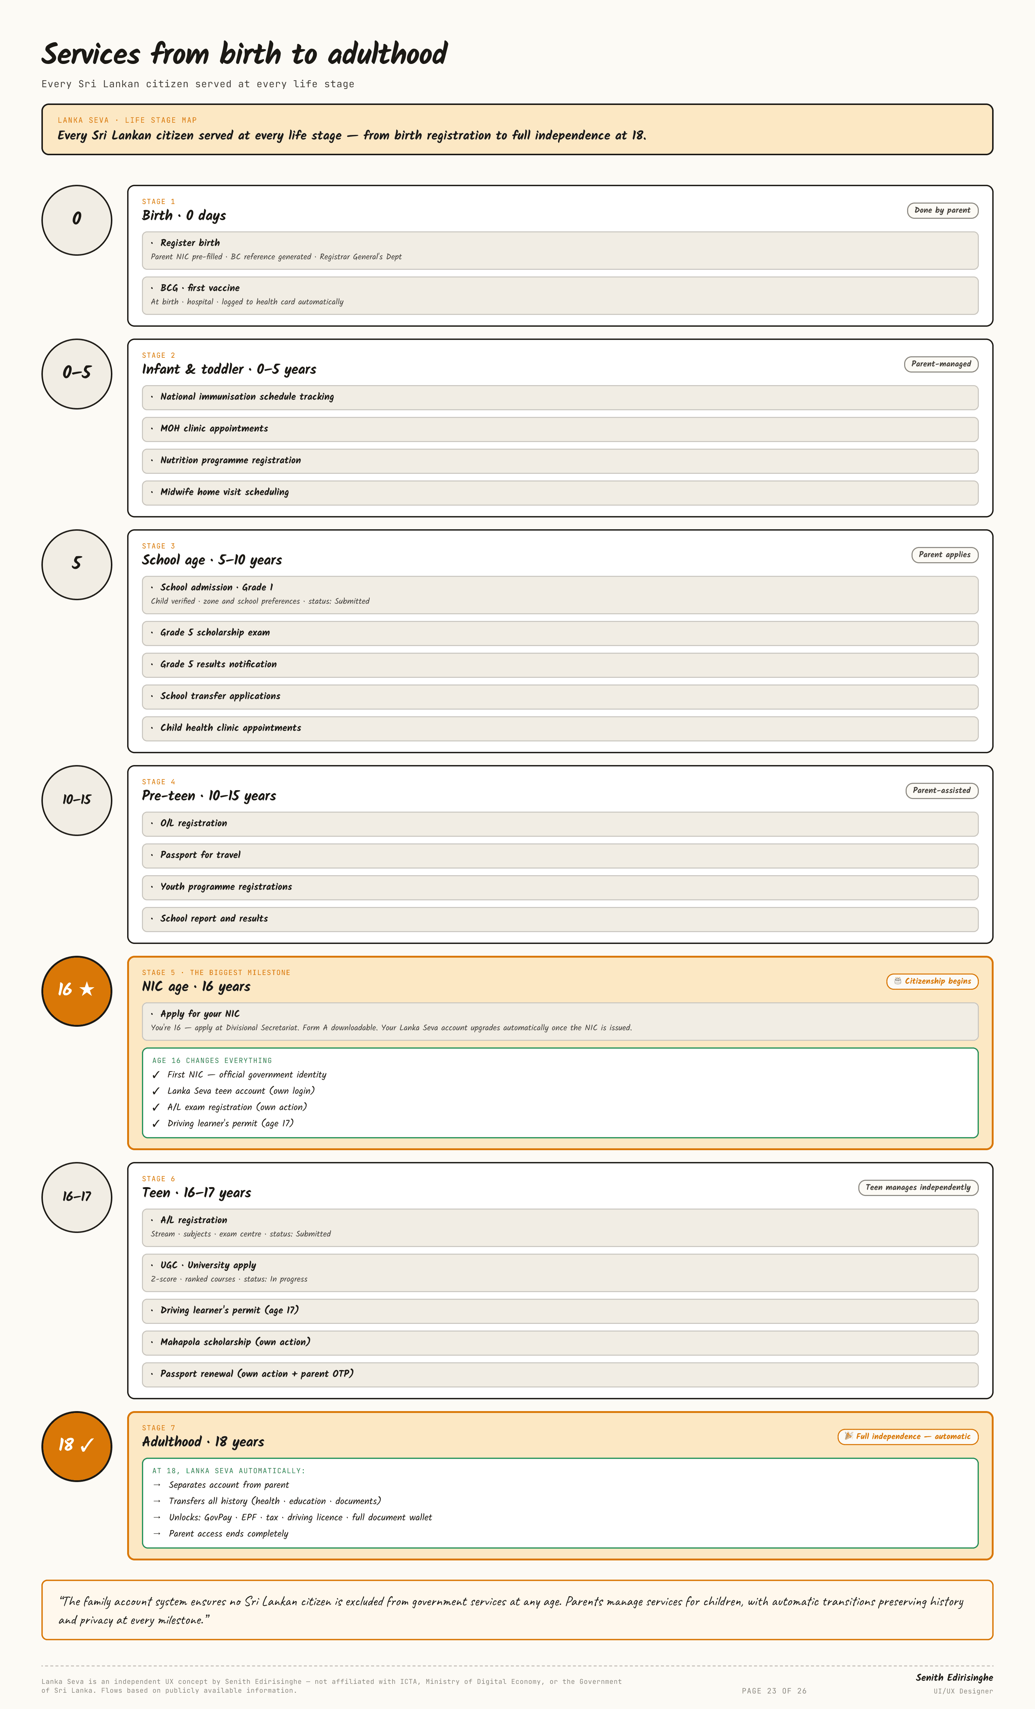Screen dimensions: 1035x1709
Task: Click checkmark beside Lanka Seva teen account
Action: click(x=156, y=1091)
